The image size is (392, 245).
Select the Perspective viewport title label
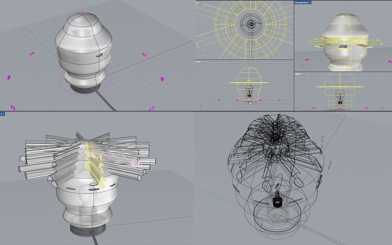[301, 2]
